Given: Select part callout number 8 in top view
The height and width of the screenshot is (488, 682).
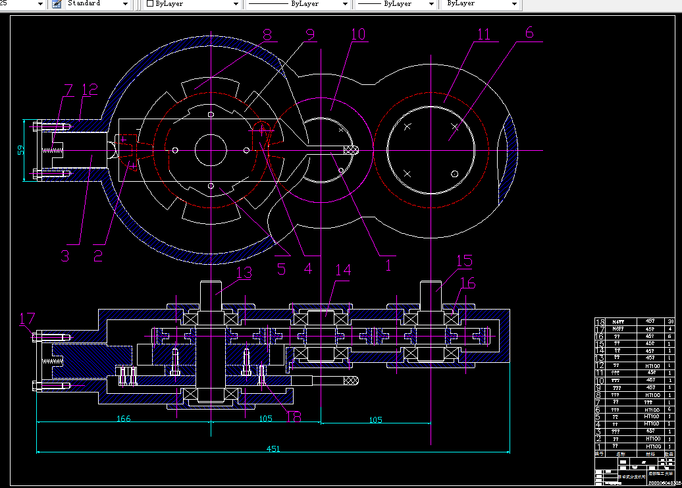Looking at the screenshot, I should (x=267, y=34).
